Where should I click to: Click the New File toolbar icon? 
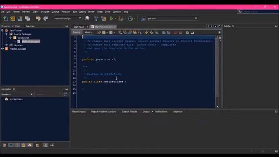pyautogui.click(x=6, y=18)
